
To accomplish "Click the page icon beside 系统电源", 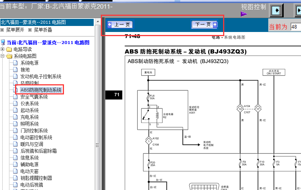I will pos(15,62).
